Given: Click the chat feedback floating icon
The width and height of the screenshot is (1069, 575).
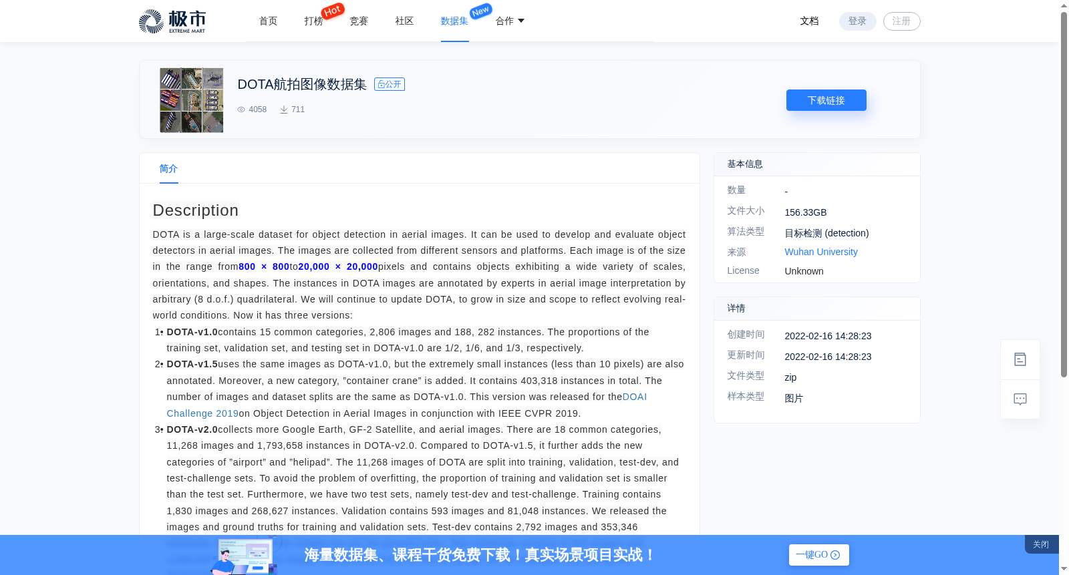Looking at the screenshot, I should click(1020, 399).
